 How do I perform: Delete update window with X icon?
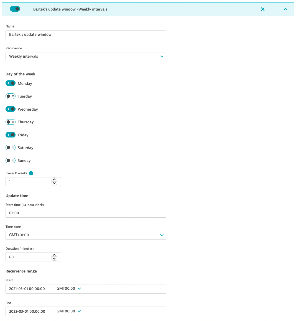(263, 9)
